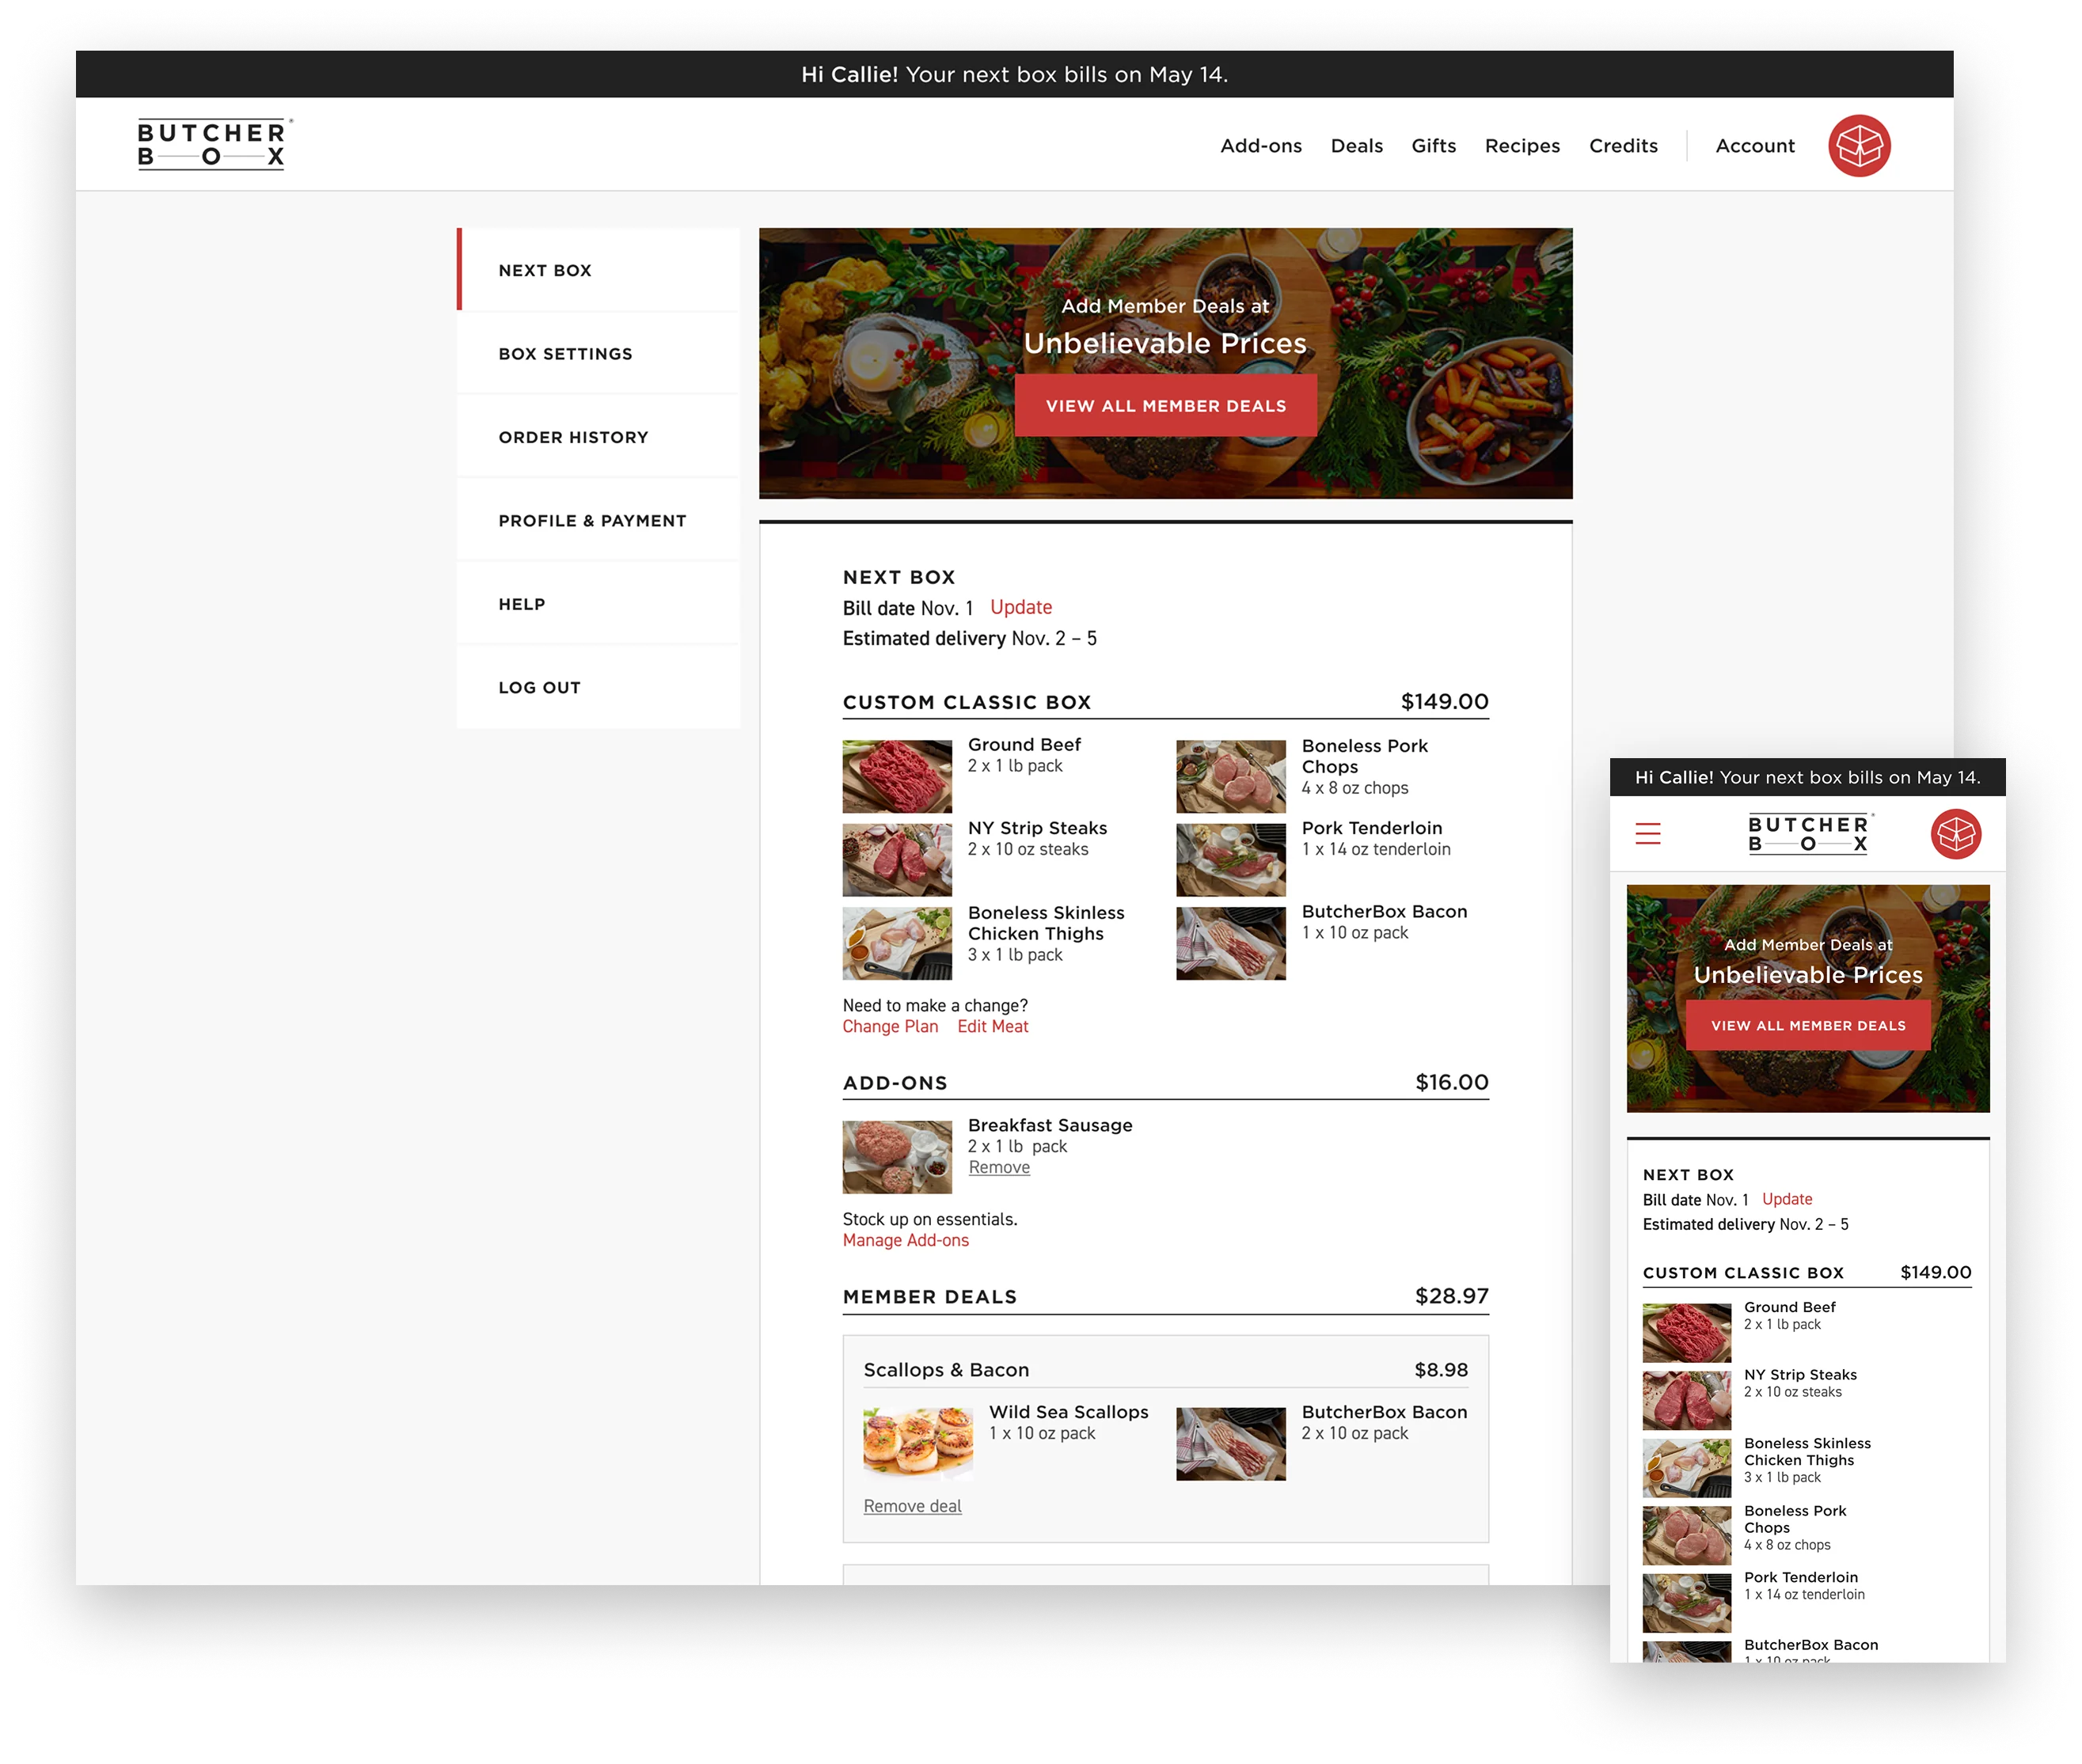Viewport: 2082px width, 1764px height.
Task: Click the desktop NY Strip Steaks thumbnail
Action: point(896,859)
